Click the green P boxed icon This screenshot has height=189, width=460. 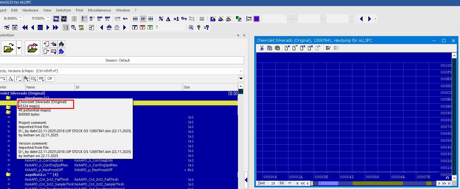(x=150, y=27)
